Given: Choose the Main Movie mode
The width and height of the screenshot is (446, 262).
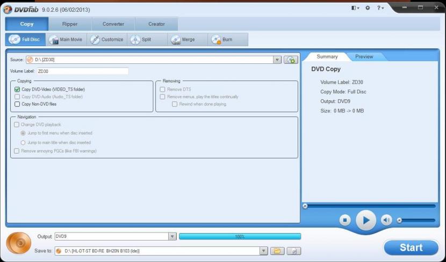Looking at the screenshot, I should click(66, 40).
